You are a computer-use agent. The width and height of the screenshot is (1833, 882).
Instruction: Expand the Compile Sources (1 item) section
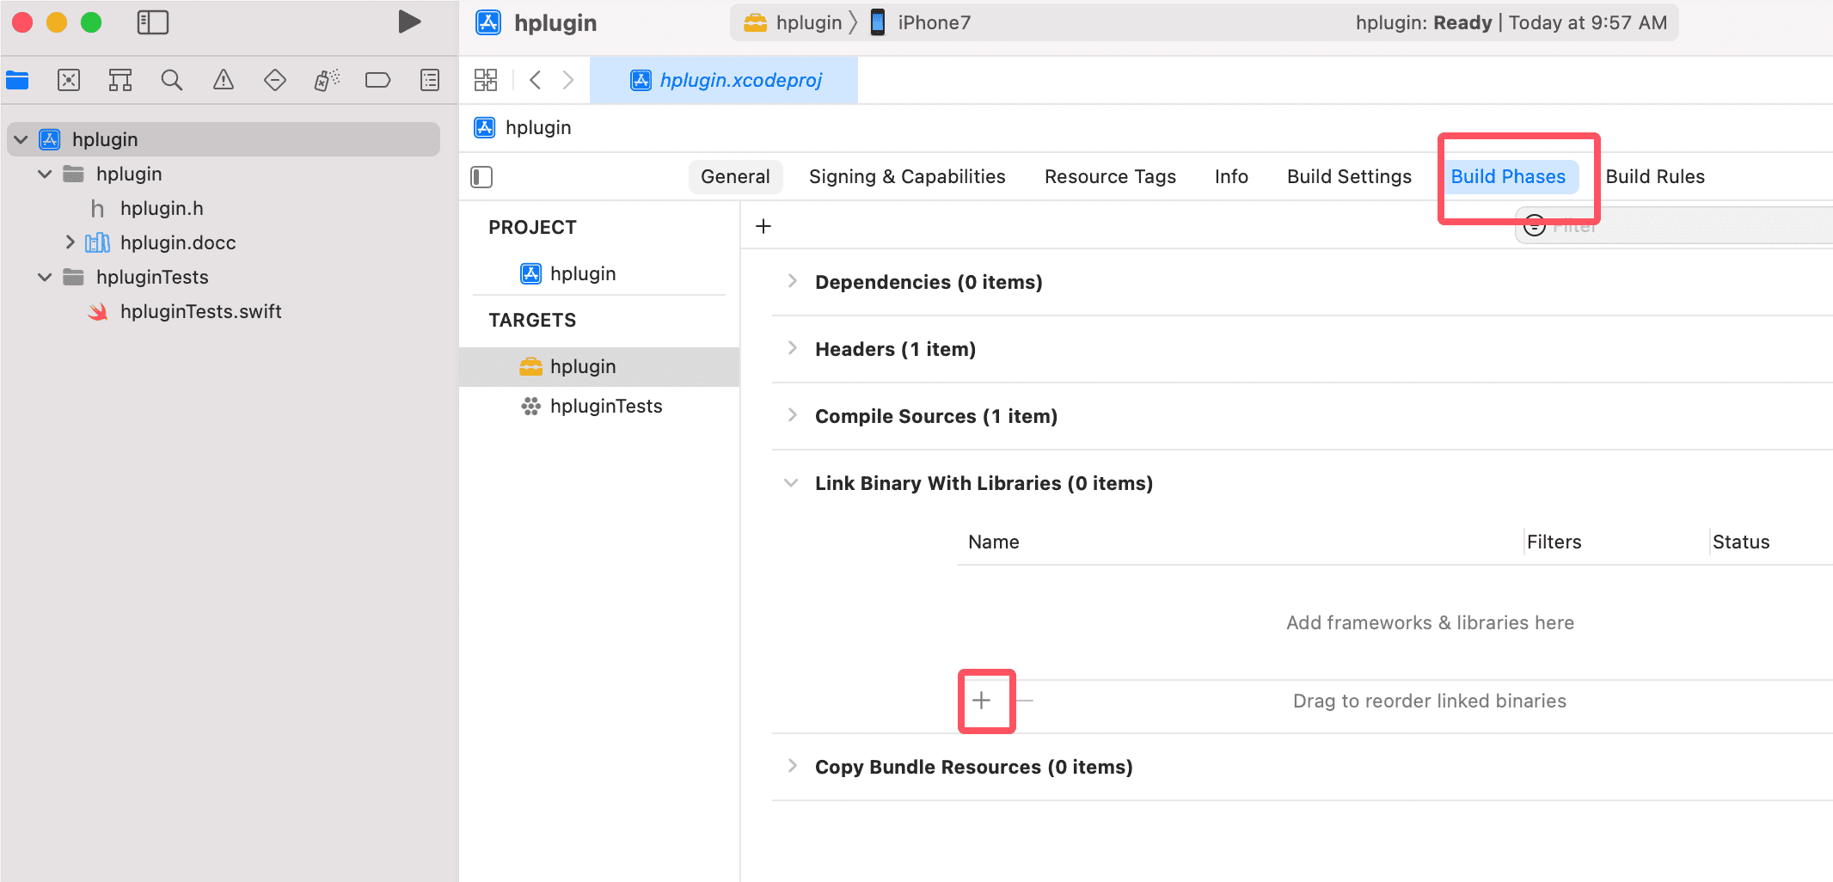point(792,415)
